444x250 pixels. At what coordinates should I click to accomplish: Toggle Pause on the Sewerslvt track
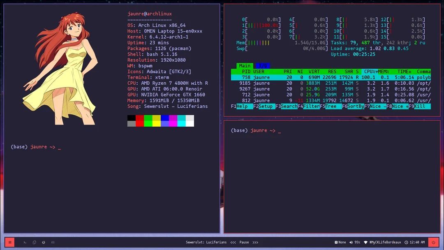click(x=244, y=242)
